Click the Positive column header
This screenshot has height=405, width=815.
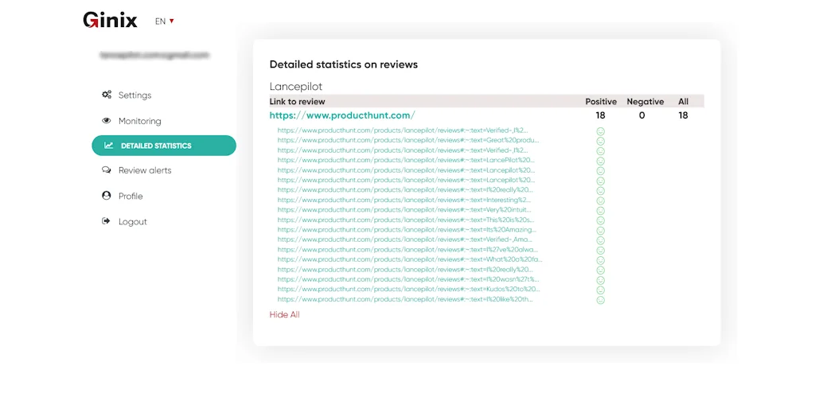[x=601, y=102]
